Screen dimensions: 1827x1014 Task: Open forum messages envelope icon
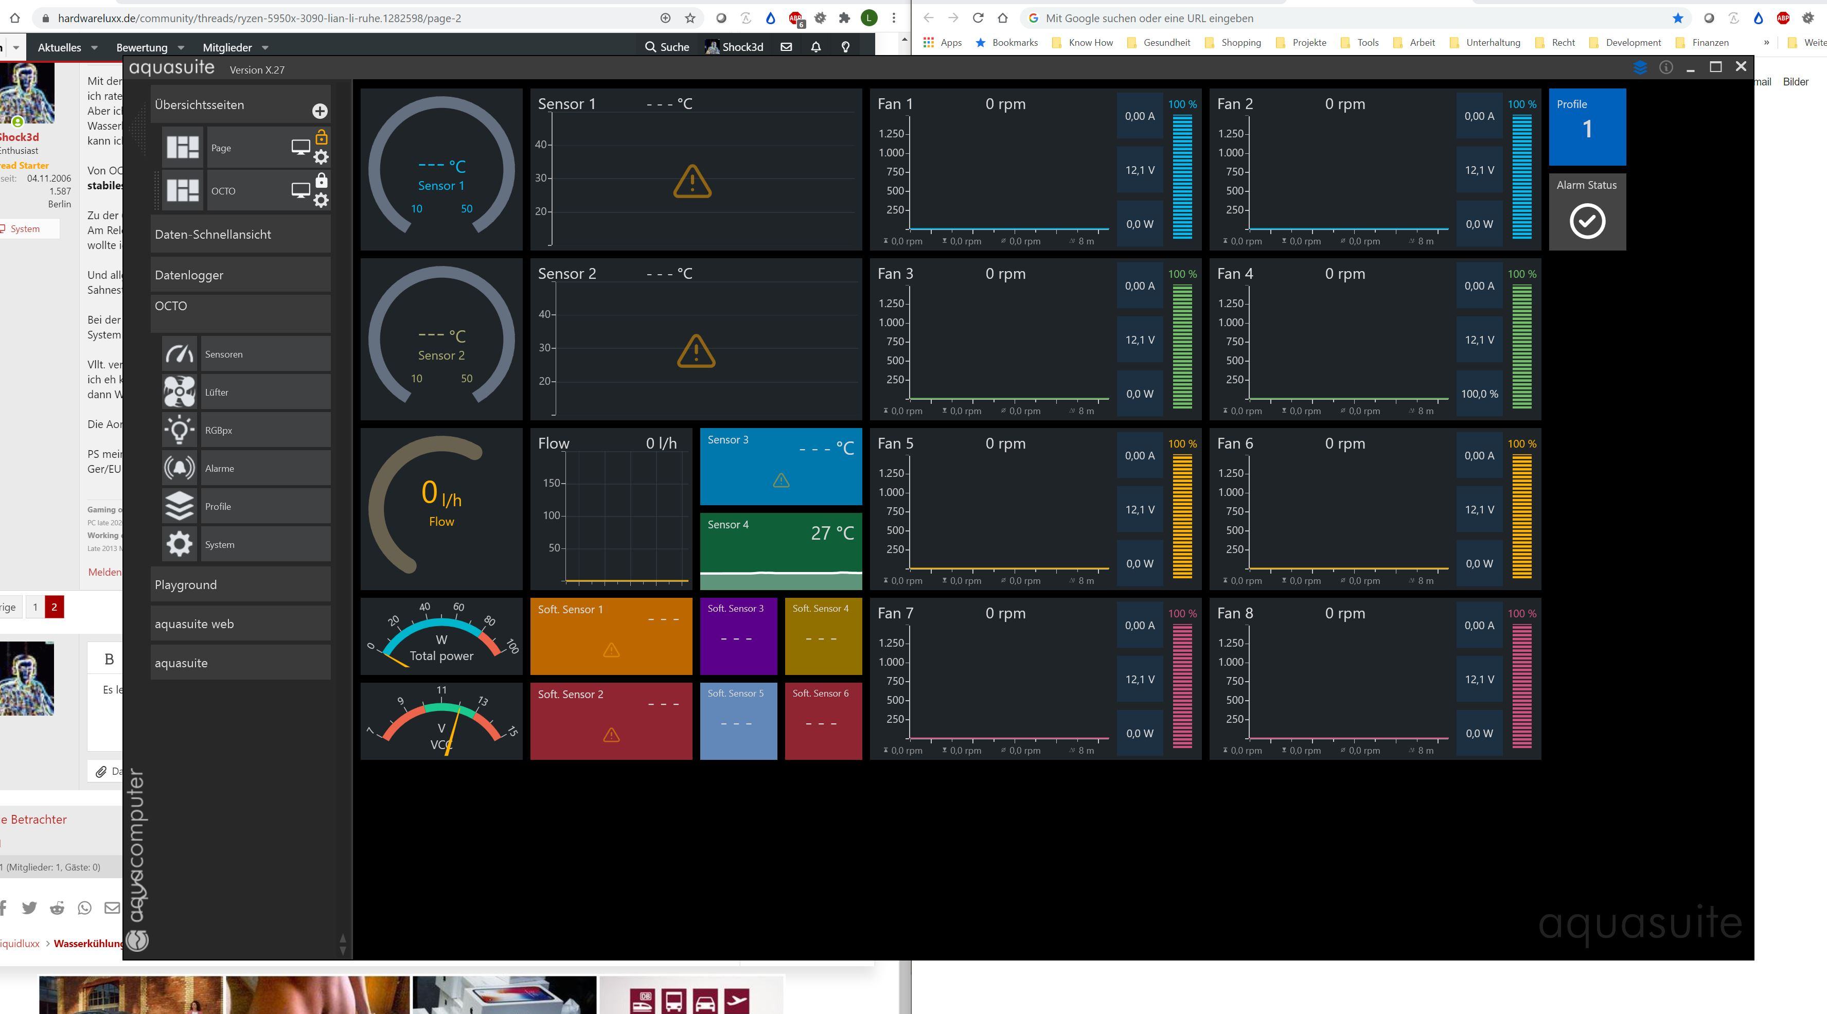click(786, 47)
